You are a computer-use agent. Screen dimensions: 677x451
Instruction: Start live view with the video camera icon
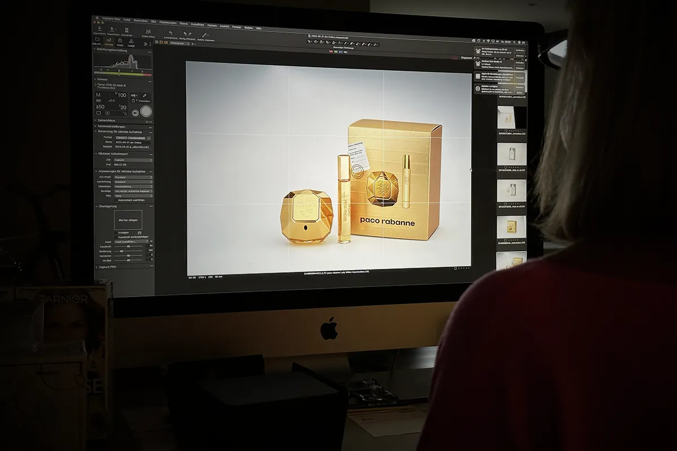click(135, 113)
